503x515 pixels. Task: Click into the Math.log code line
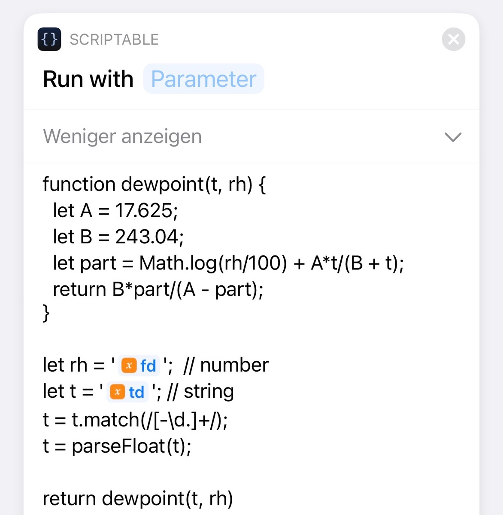tap(228, 263)
